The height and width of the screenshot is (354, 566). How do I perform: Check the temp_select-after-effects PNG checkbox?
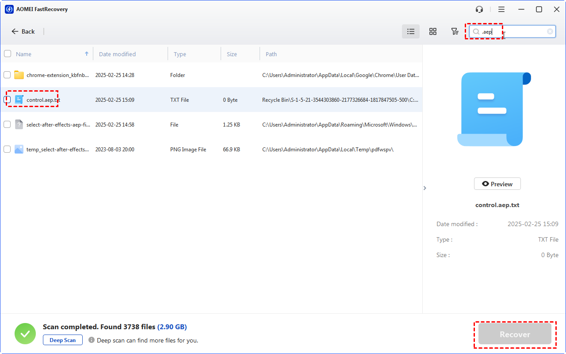[7, 149]
